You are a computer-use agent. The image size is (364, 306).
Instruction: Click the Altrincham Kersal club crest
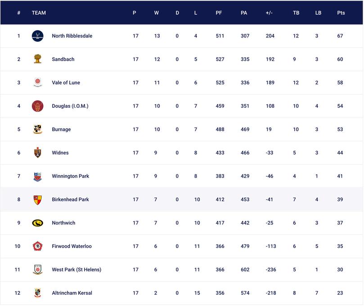coord(38,293)
